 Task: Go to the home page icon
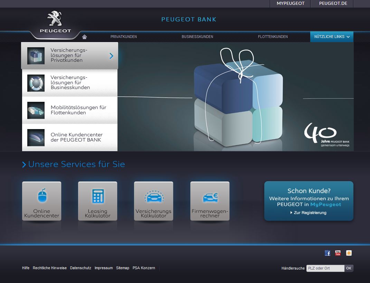coord(85,37)
